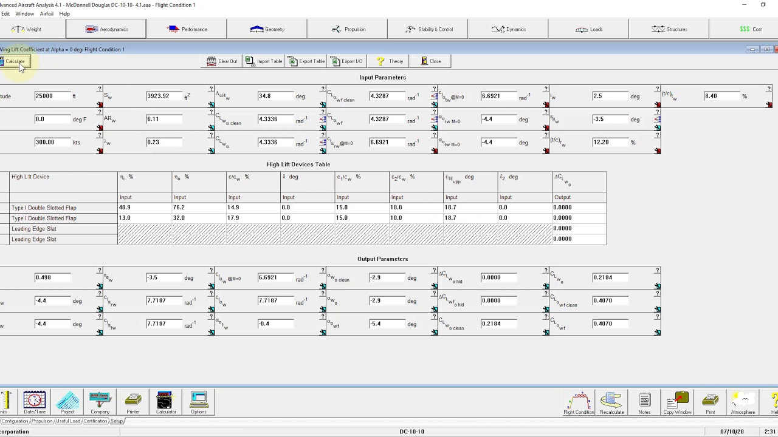Click the output field showing 0.498

[x=52, y=277]
